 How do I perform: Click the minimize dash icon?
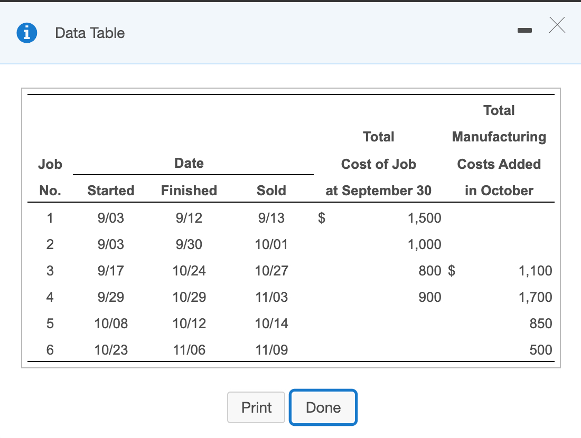point(524,31)
